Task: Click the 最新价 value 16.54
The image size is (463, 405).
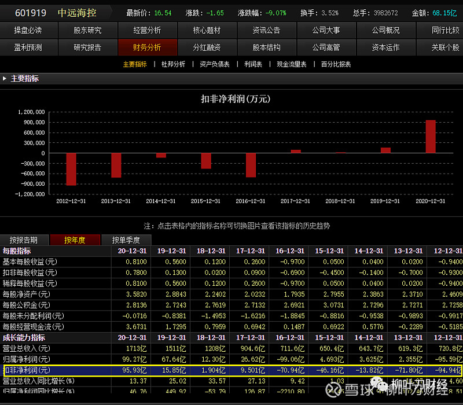Action: coord(163,13)
